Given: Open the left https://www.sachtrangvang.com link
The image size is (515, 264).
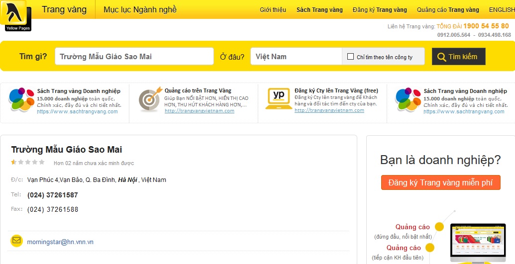Looking at the screenshot, I should [77, 112].
